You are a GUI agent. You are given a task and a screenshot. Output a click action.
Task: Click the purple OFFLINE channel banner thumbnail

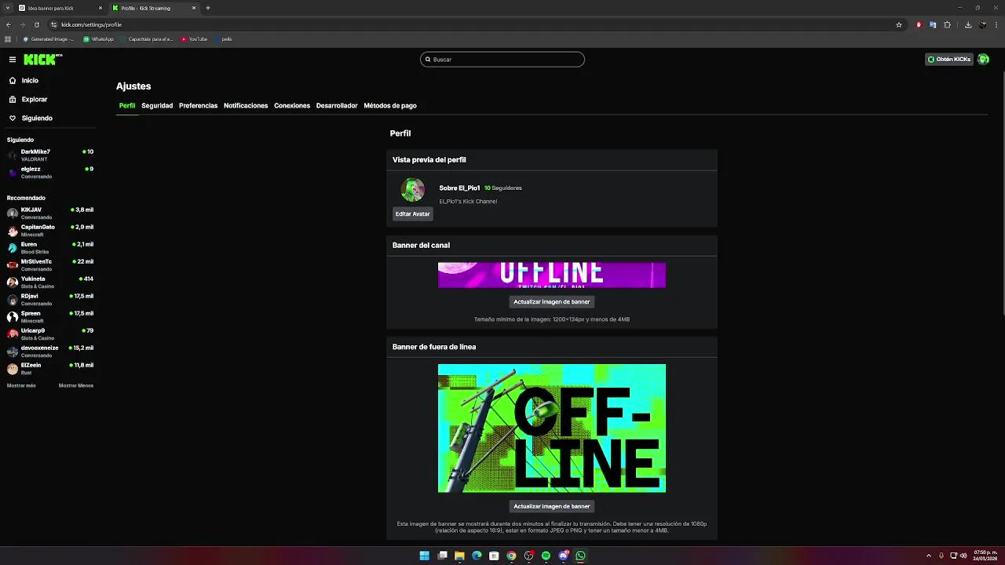[x=551, y=275]
